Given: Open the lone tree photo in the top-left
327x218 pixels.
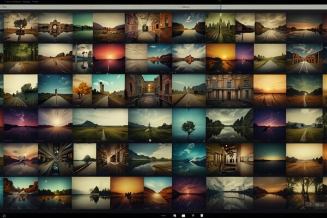Looking at the screenshot, I should pyautogui.click(x=21, y=27).
